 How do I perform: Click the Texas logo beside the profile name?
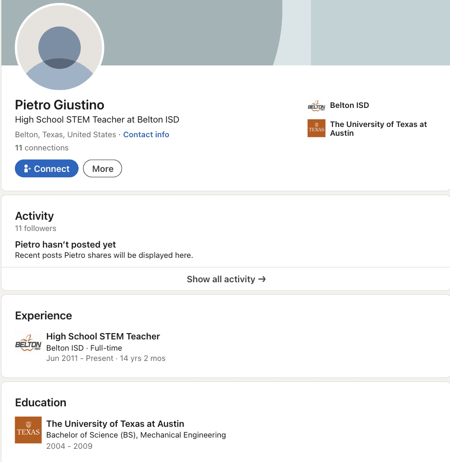tap(316, 128)
